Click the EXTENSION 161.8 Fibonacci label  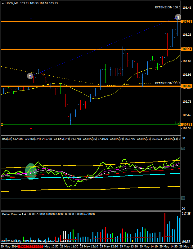click(x=168, y=83)
